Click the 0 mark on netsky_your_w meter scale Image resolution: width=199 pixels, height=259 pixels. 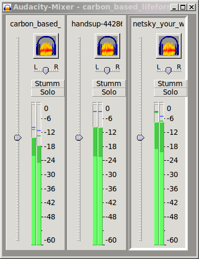tap(169, 108)
